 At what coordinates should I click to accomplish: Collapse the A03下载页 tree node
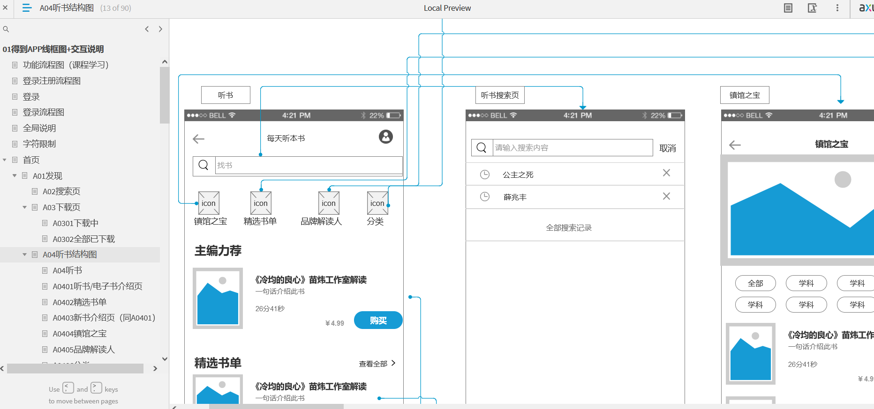24,207
